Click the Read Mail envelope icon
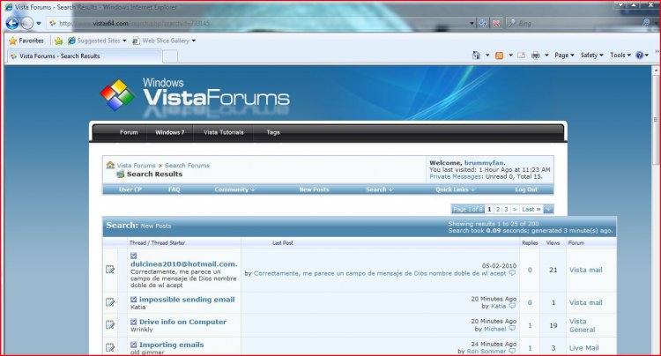This screenshot has width=661, height=356. coord(522,56)
